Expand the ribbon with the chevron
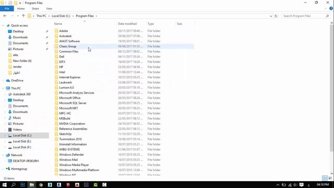Screen dimensions: 334x188 point(326,8)
